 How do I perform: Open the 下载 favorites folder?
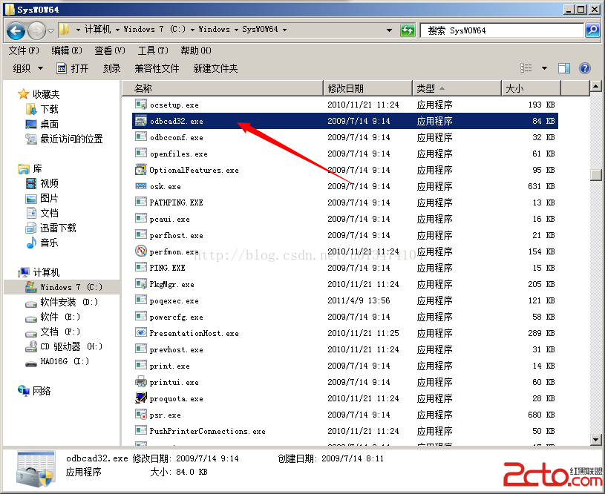point(42,109)
